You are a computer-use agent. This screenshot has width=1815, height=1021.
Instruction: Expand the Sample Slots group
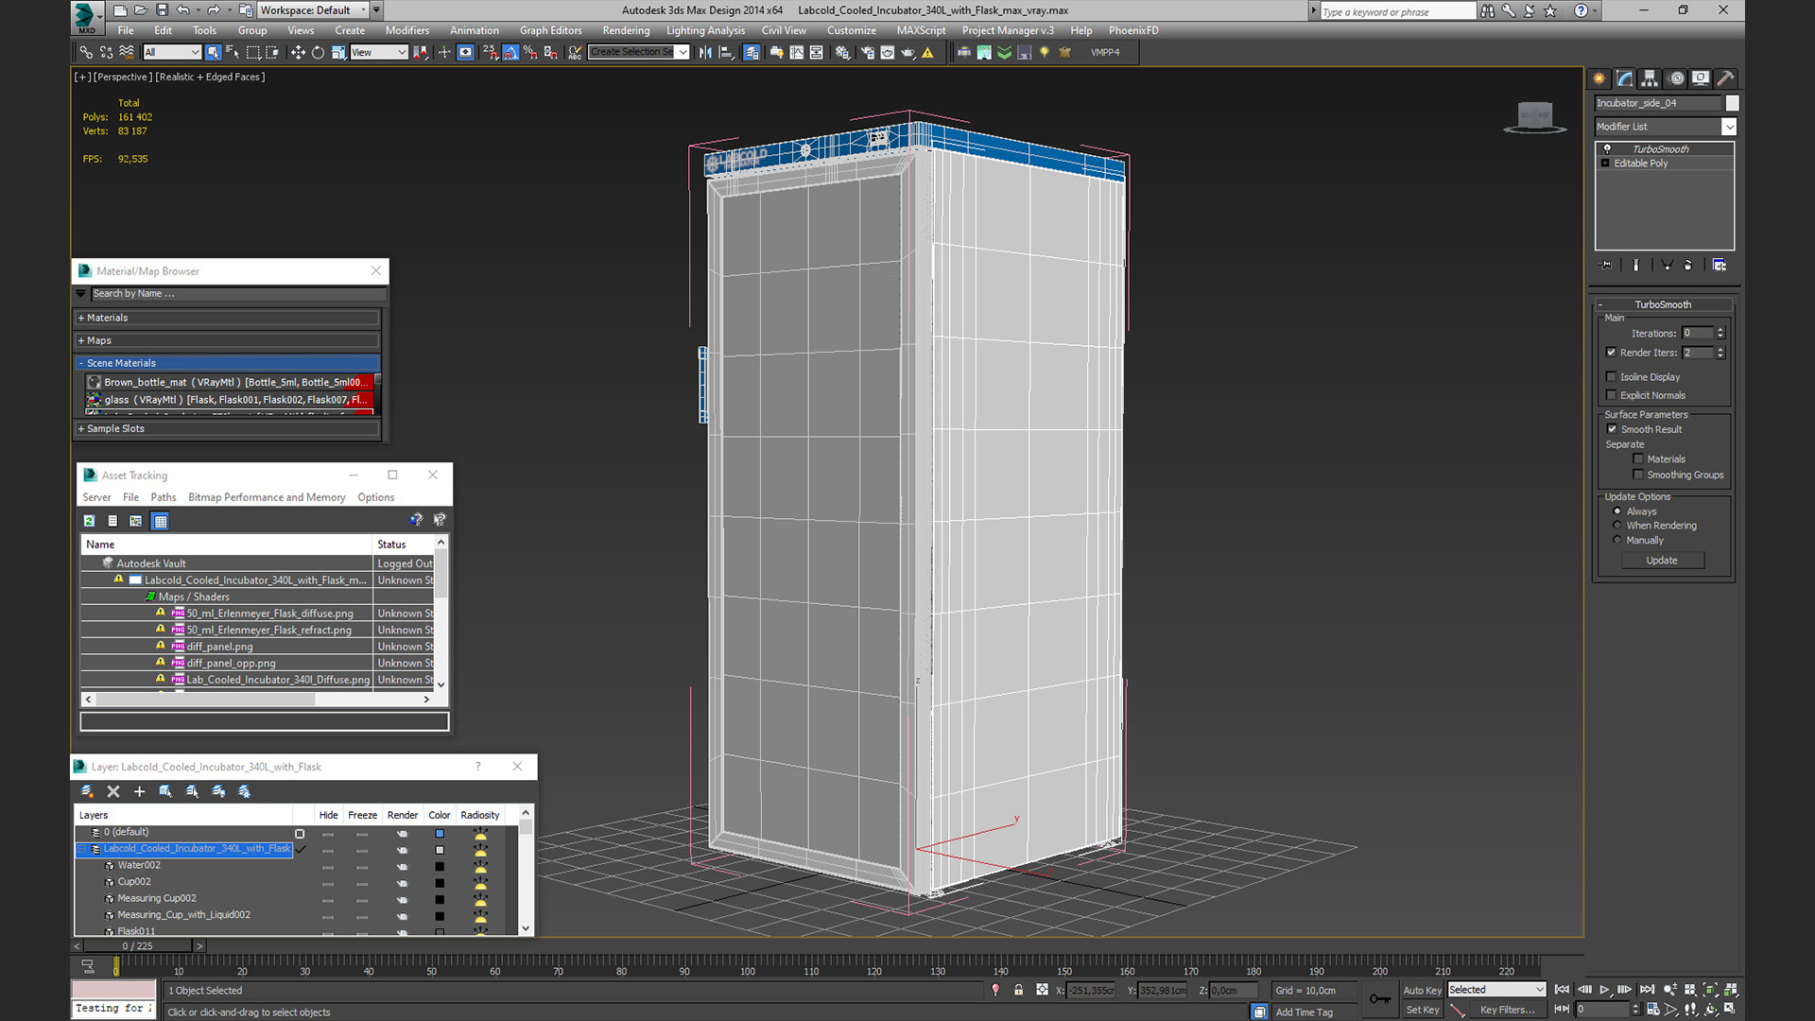(227, 429)
